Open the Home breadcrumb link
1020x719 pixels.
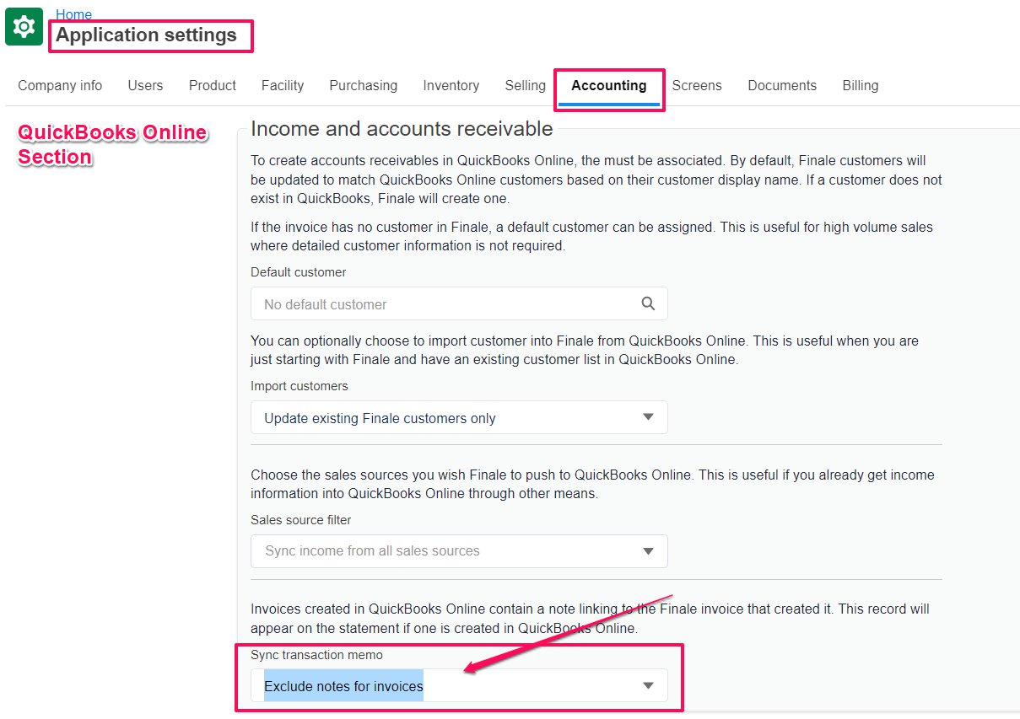pyautogui.click(x=73, y=14)
